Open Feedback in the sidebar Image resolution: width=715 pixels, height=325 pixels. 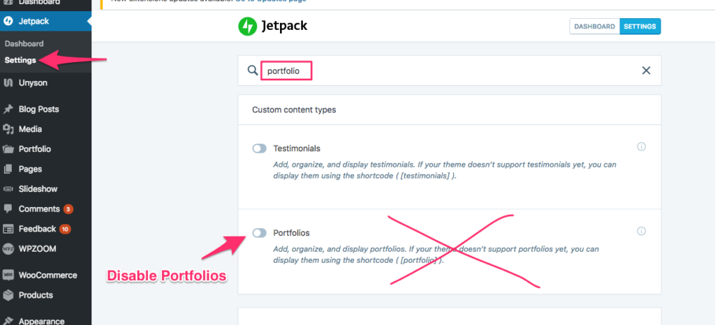coord(37,229)
